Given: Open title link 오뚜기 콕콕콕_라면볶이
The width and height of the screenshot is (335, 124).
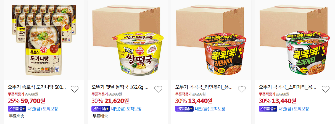Looking at the screenshot, I should tap(204, 87).
